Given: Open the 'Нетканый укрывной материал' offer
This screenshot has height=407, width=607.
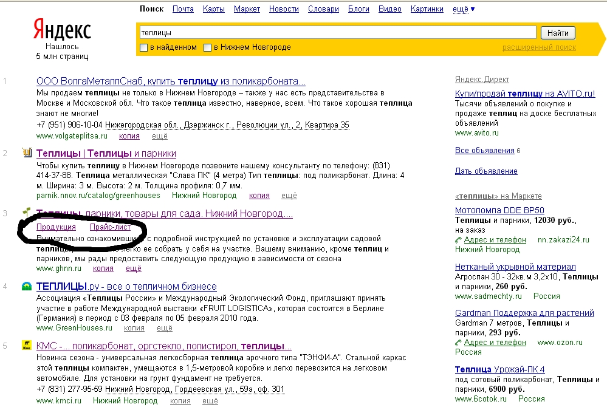Looking at the screenshot, I should tap(516, 267).
